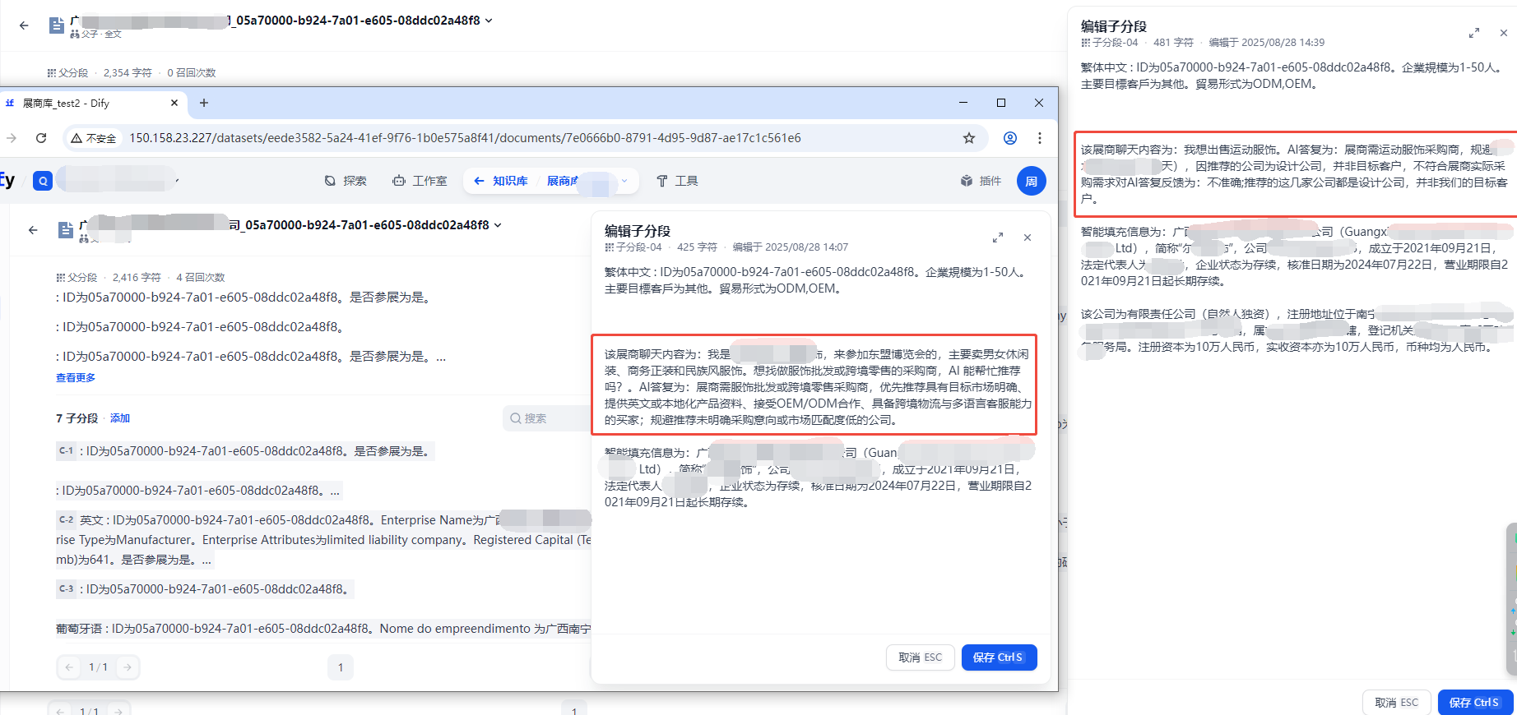Click the 查看更多 link
This screenshot has height=715, width=1517.
tap(76, 377)
